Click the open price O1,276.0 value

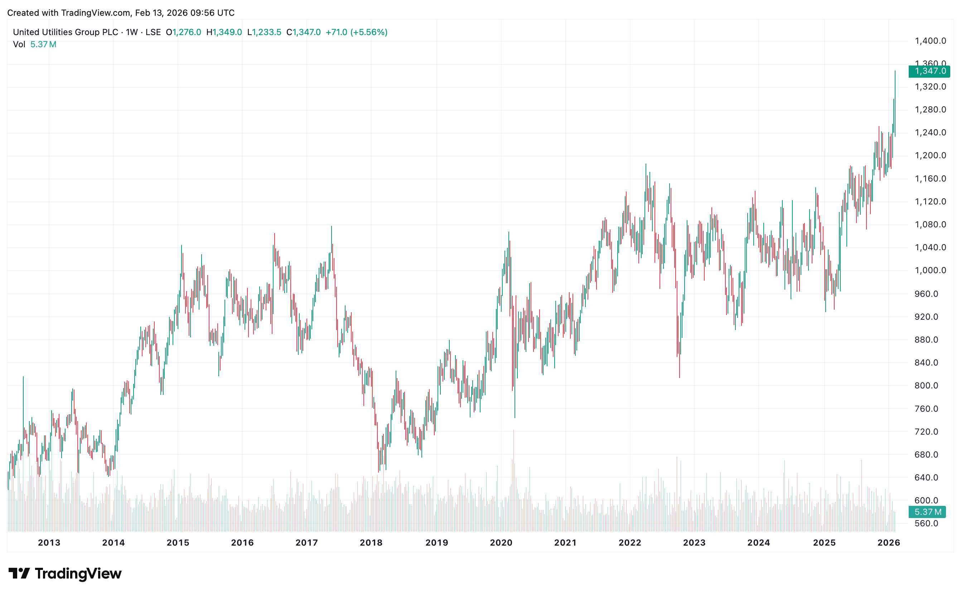[183, 32]
